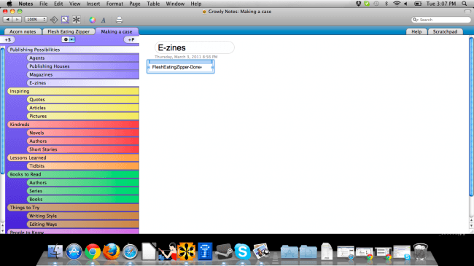This screenshot has width=474, height=266.
Task: Click the diamond-shaped toolbar icon
Action: (x=54, y=20)
